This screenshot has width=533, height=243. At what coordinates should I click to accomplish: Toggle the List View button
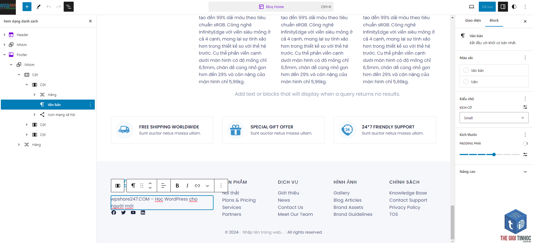pos(69,7)
